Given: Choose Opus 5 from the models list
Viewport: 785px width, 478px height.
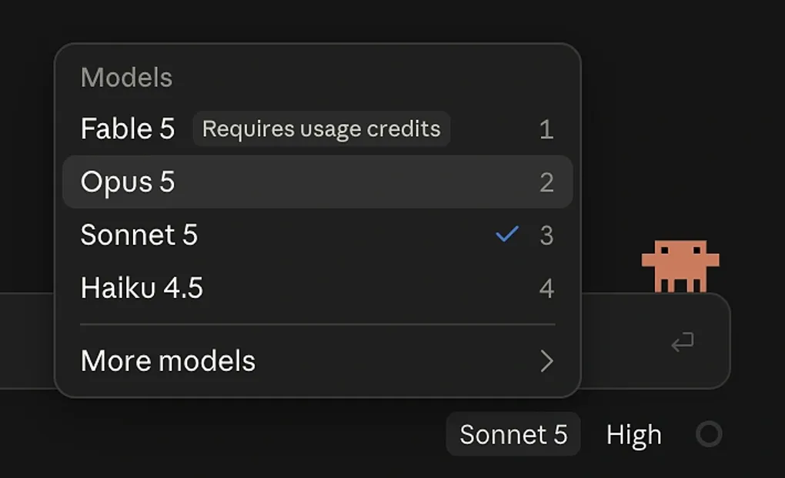Looking at the screenshot, I should pyautogui.click(x=317, y=182).
